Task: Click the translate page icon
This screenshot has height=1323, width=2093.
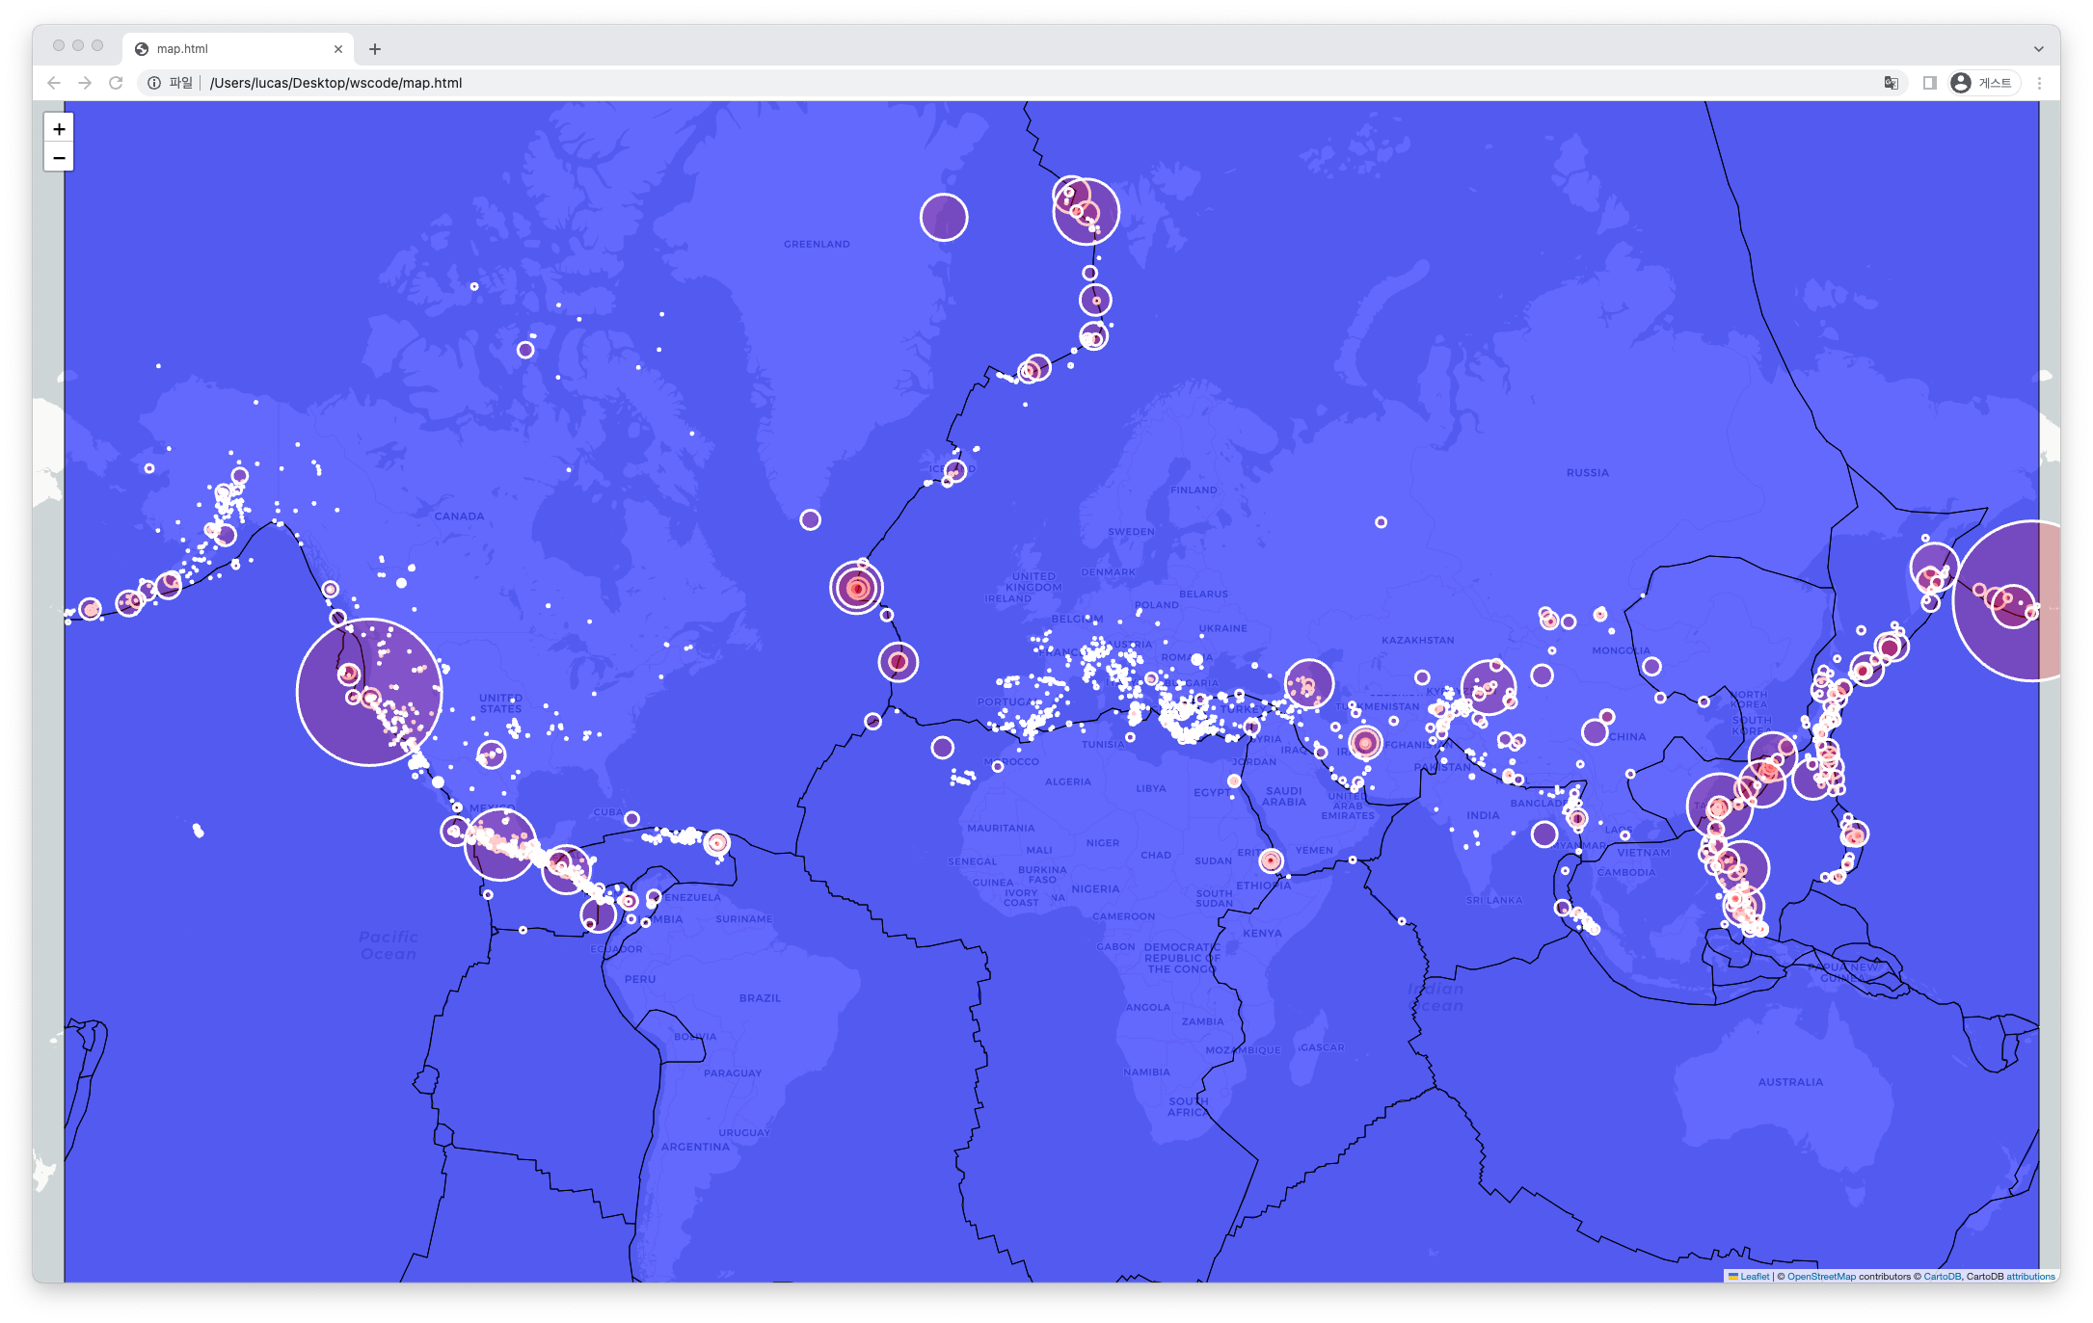Action: (1892, 83)
